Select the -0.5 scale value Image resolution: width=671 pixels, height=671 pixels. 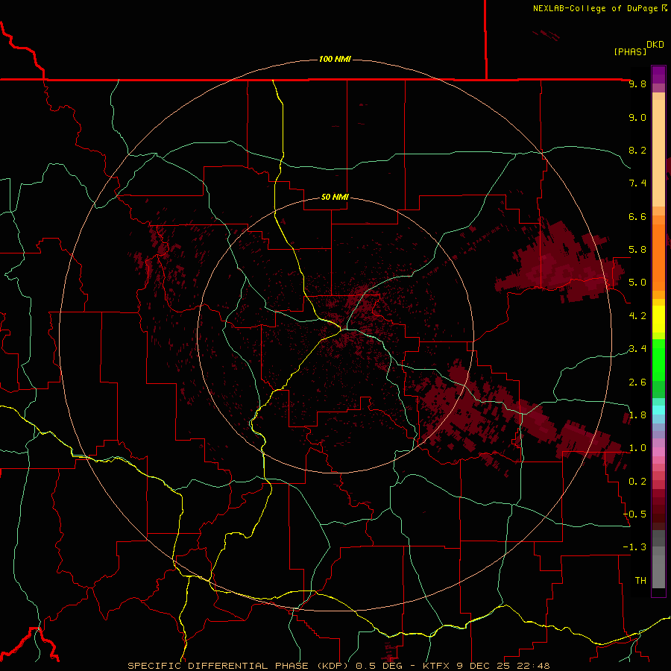point(634,514)
